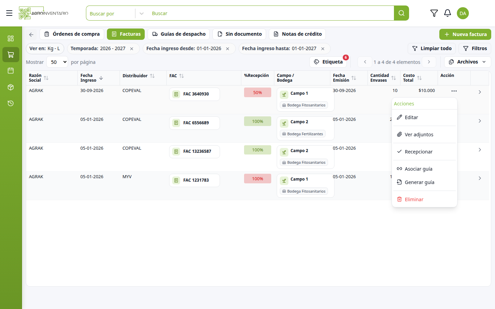Select shopping cart icon in sidebar
This screenshot has width=495, height=309.
pos(11,55)
